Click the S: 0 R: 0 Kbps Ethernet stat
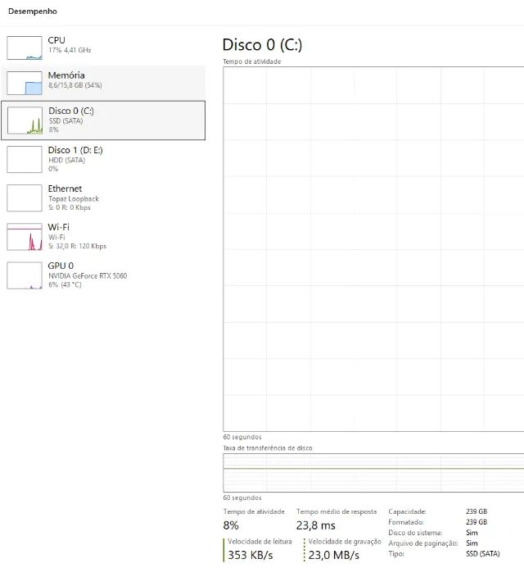This screenshot has width=524, height=568. point(69,207)
